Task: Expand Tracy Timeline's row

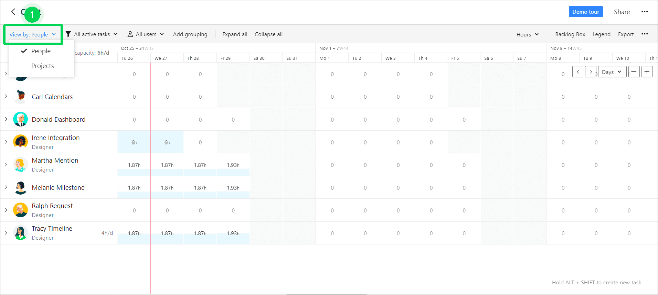Action: point(6,233)
